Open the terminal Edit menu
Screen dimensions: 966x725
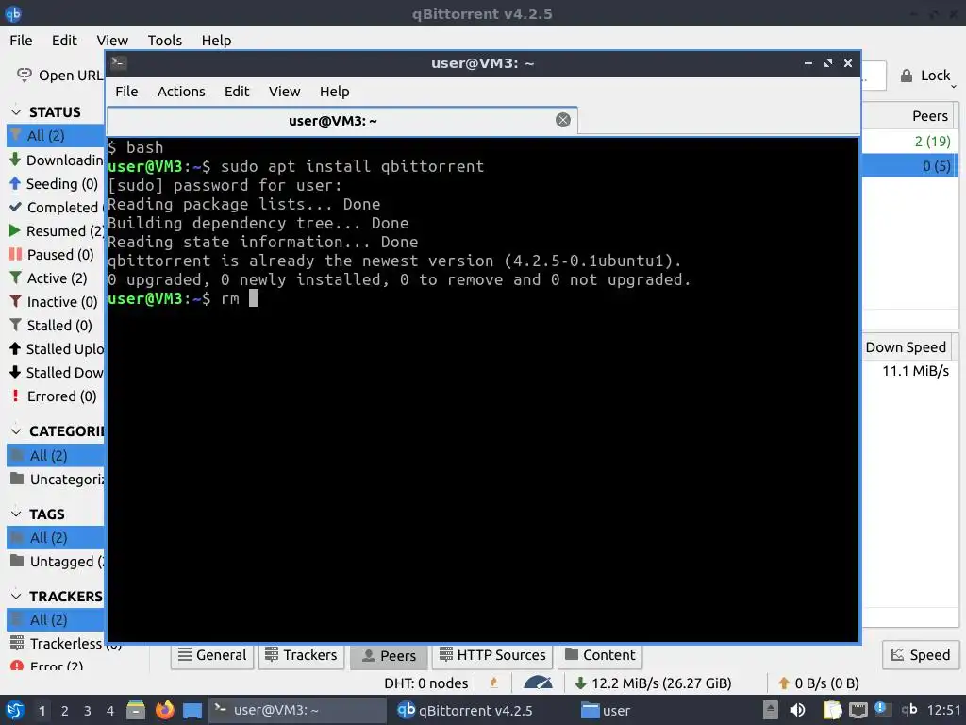point(237,92)
